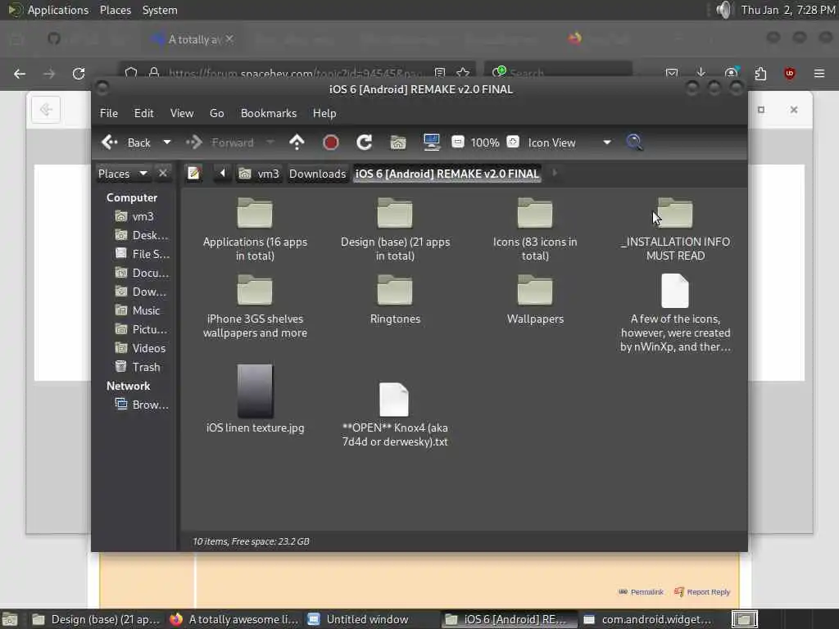Select the _INSTALLATION INFO MUST READ folder

point(675,213)
